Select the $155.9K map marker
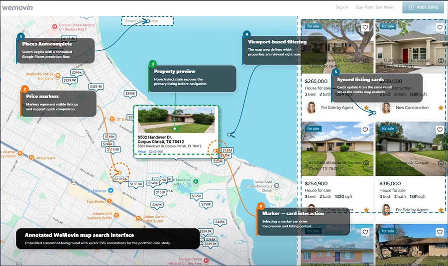This screenshot has width=448, height=266. tap(136, 184)
